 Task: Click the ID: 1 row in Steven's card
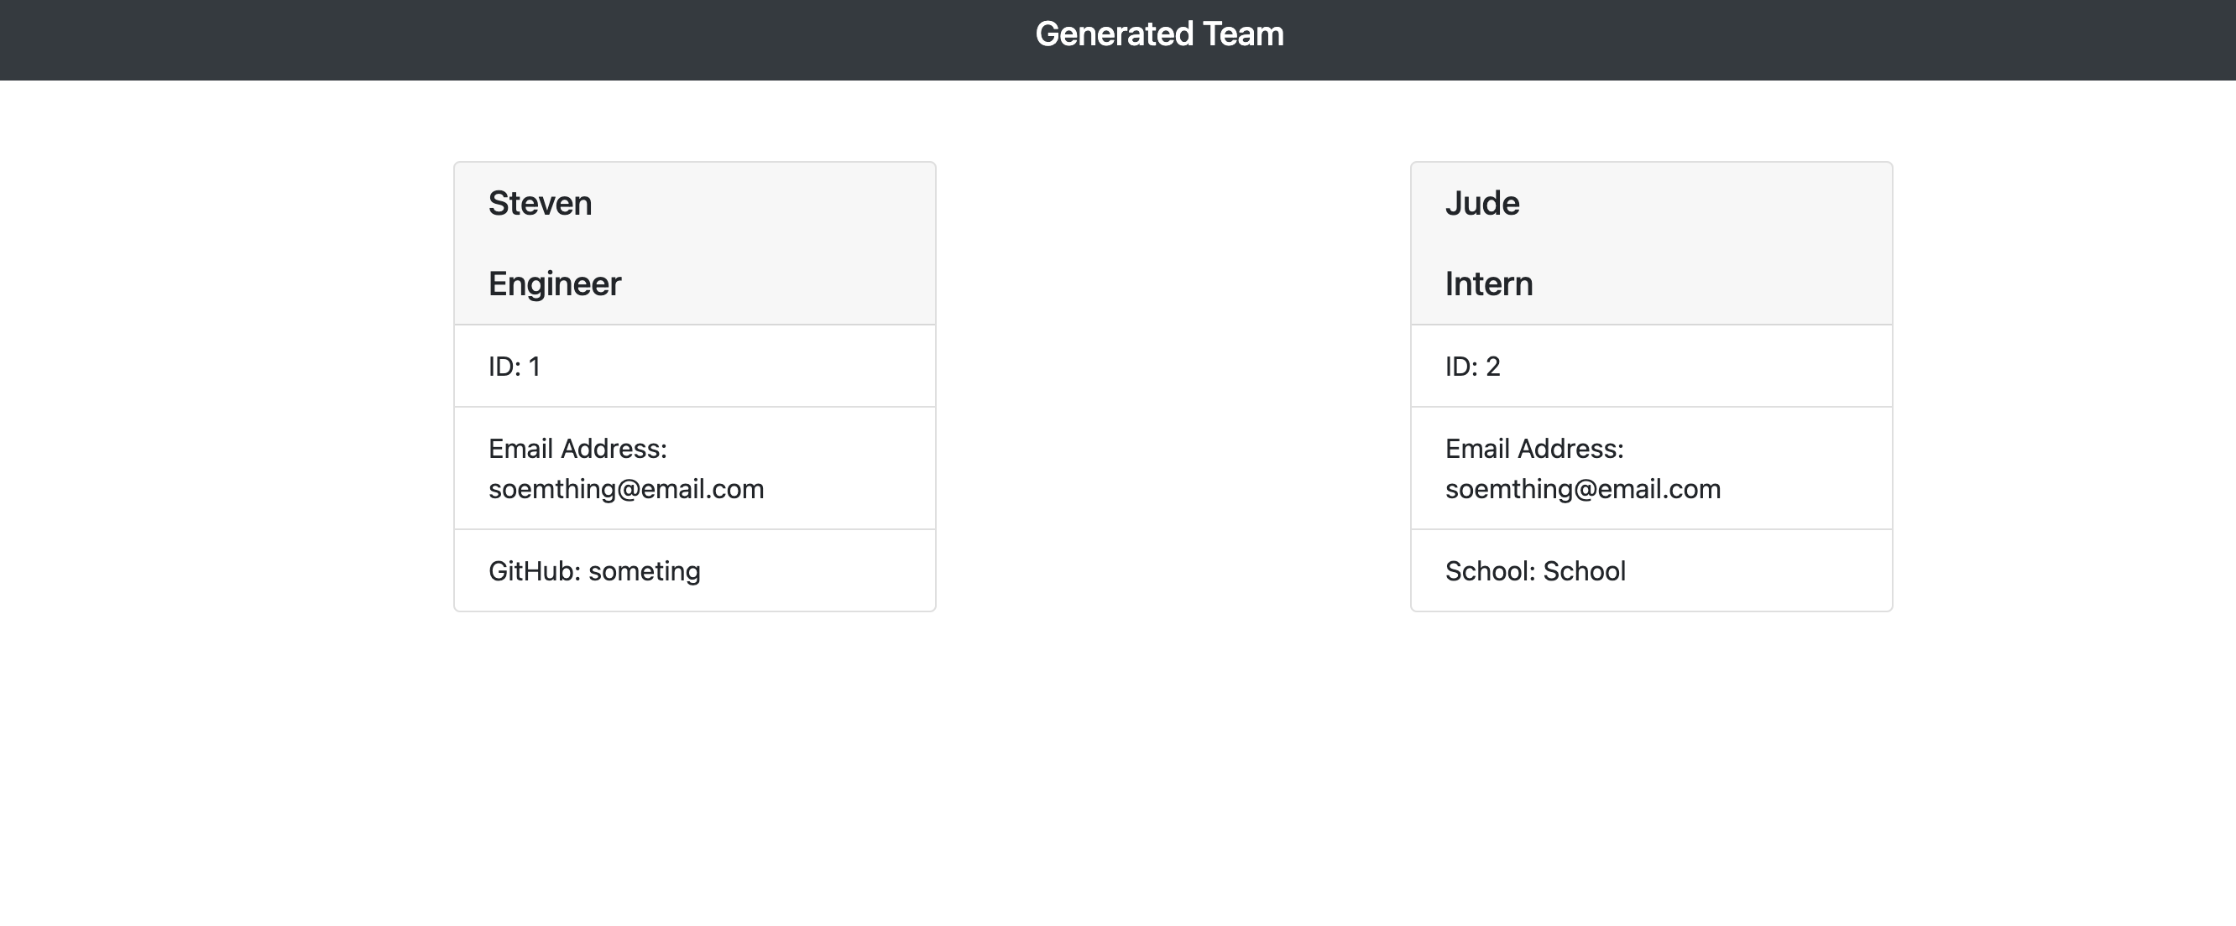point(514,367)
